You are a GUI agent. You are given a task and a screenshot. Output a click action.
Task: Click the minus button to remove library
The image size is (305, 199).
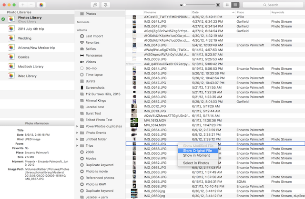tap(31, 4)
